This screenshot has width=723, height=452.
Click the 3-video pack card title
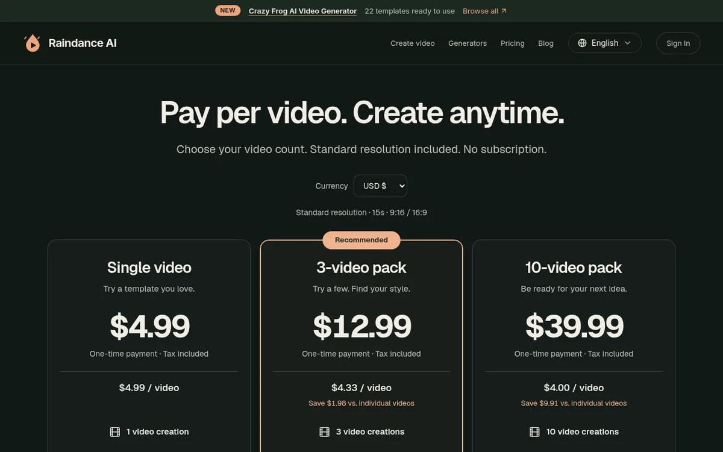click(x=361, y=268)
